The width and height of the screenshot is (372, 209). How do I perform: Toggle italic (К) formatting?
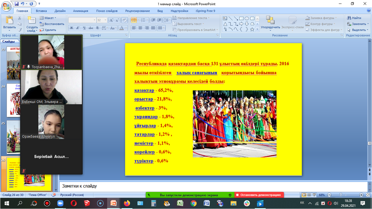click(x=77, y=28)
